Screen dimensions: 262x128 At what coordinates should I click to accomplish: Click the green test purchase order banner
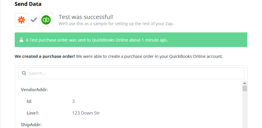(x=131, y=40)
